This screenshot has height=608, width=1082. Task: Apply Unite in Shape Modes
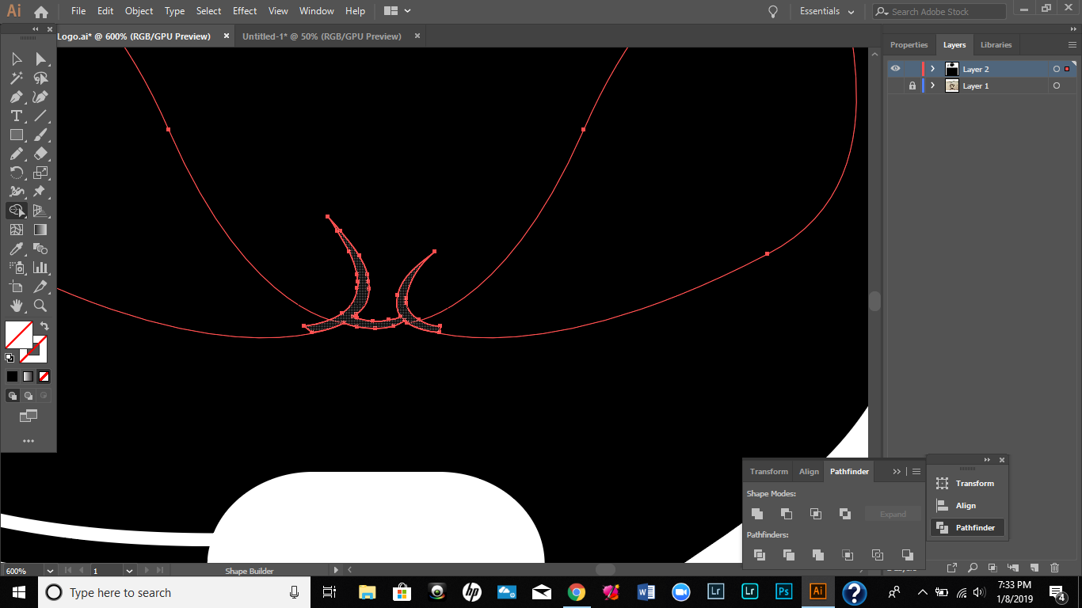point(756,513)
